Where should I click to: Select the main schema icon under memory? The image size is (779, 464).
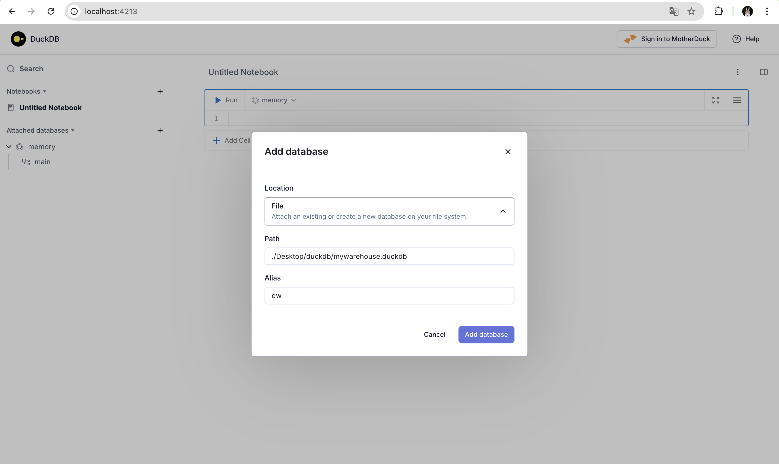[x=26, y=162]
